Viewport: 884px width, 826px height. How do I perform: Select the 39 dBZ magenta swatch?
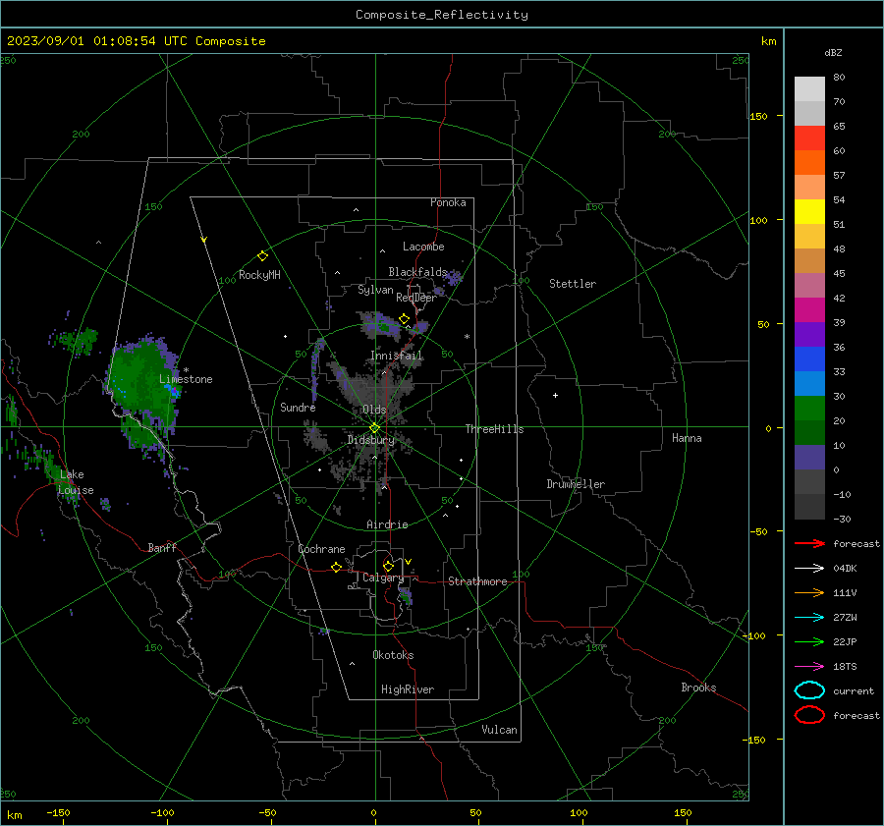point(809,309)
